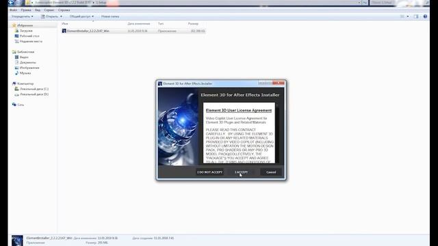The image size is (438, 246).
Task: Toggle the preview pane icon
Action: click(416, 16)
